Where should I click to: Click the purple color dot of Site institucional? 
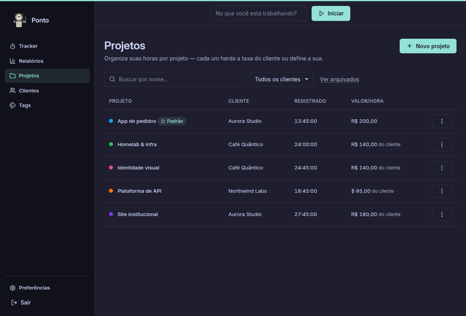pyautogui.click(x=111, y=214)
